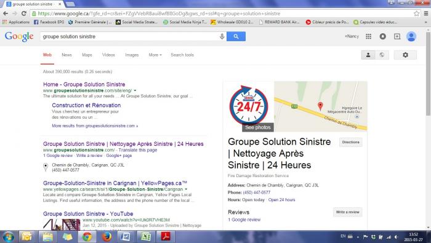Open Google notifications bell icon

click(382, 36)
